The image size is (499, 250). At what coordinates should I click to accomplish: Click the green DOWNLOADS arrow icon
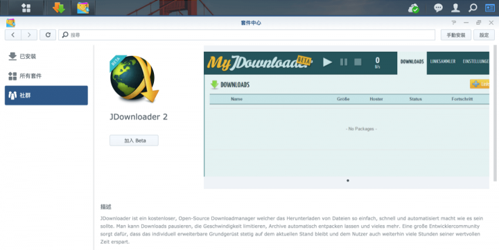[x=214, y=84]
